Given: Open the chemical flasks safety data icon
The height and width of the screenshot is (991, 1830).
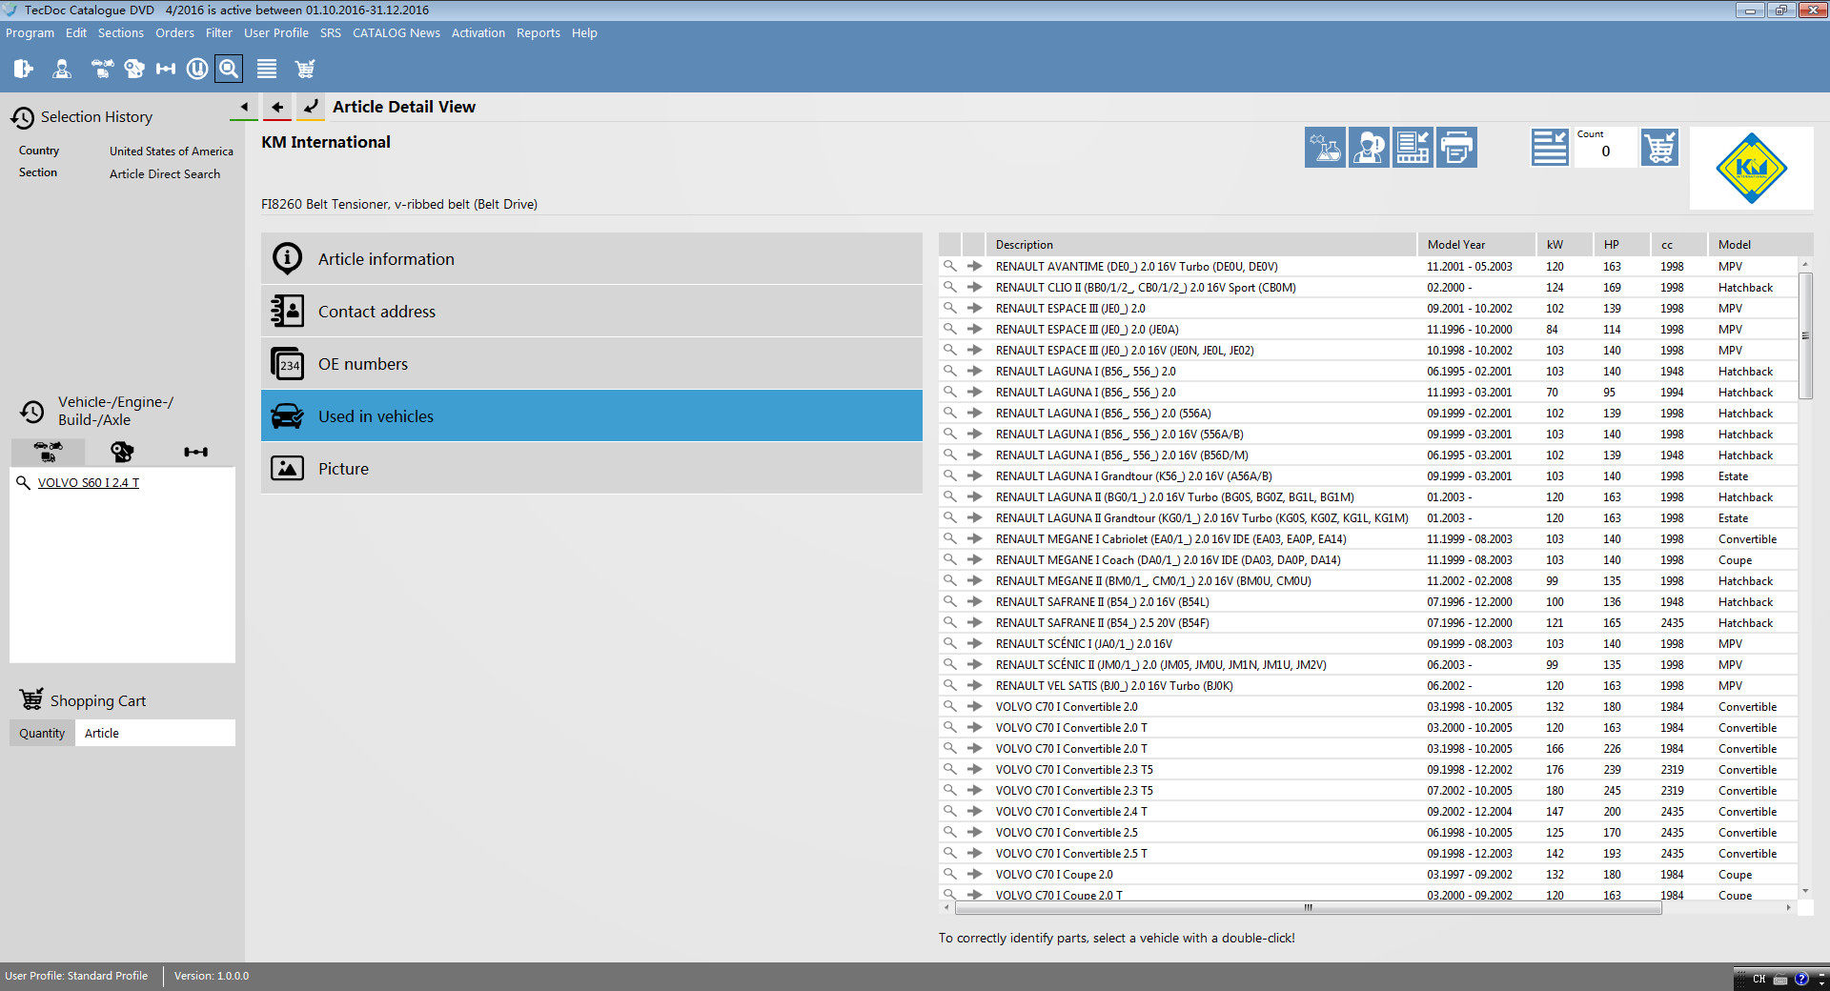Looking at the screenshot, I should 1325,148.
